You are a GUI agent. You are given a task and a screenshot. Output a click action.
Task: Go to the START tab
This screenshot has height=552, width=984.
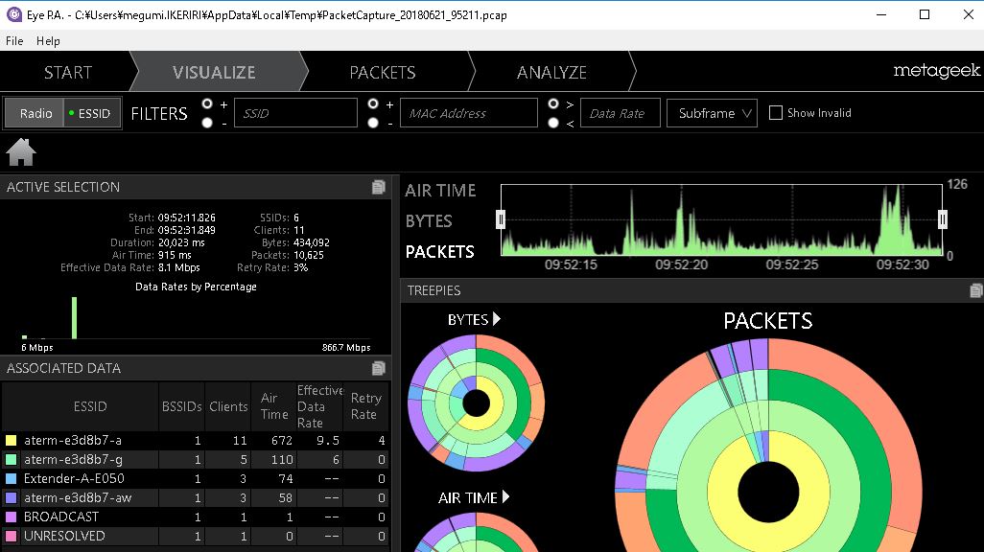(68, 72)
